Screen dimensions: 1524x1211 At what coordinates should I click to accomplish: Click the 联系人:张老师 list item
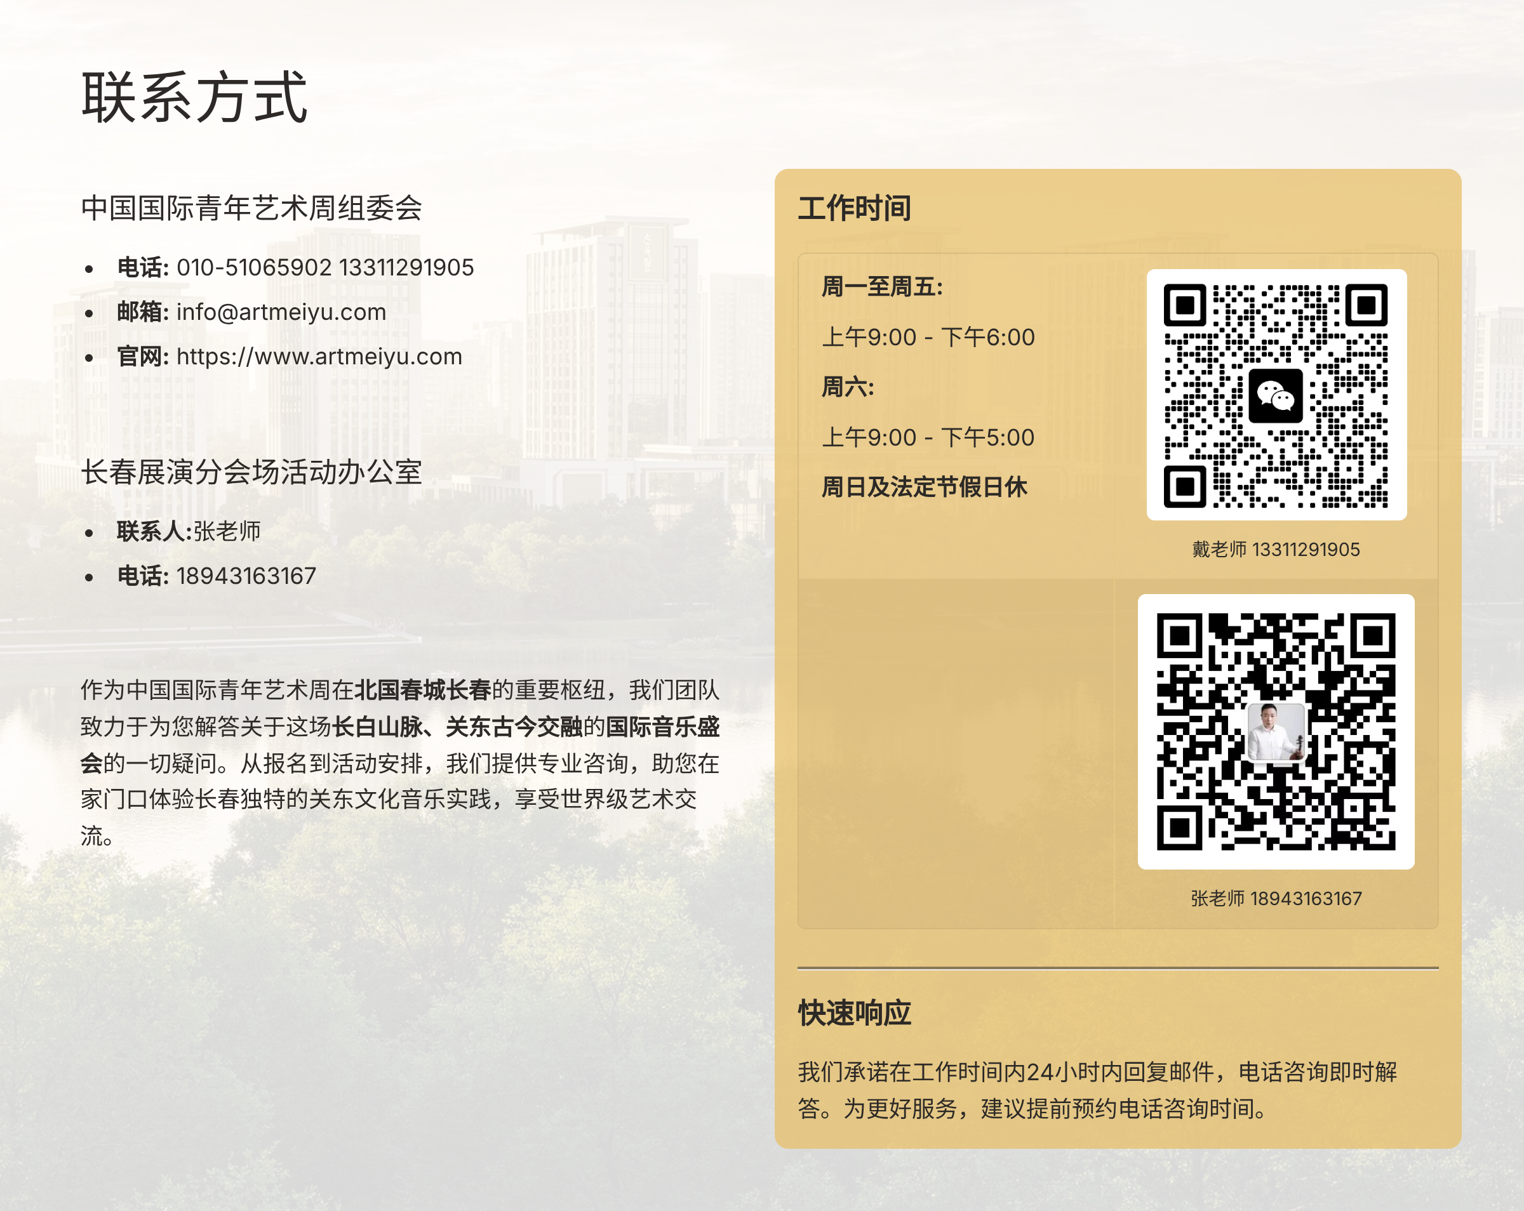coord(189,531)
